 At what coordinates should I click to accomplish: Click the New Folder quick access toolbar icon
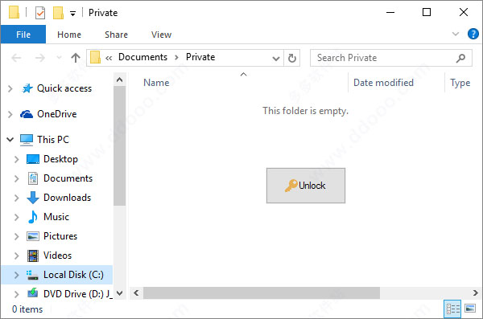point(58,13)
